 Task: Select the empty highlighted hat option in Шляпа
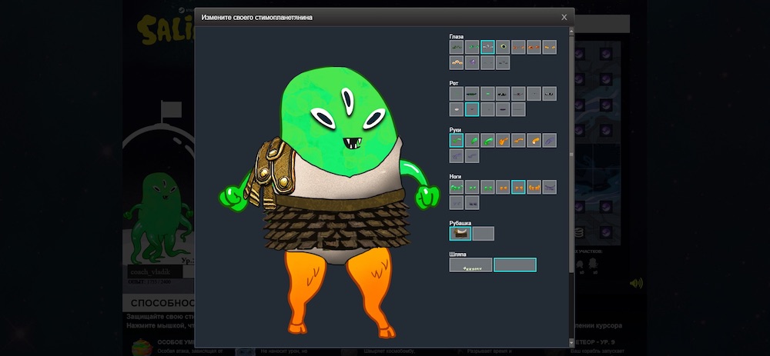pyautogui.click(x=514, y=265)
